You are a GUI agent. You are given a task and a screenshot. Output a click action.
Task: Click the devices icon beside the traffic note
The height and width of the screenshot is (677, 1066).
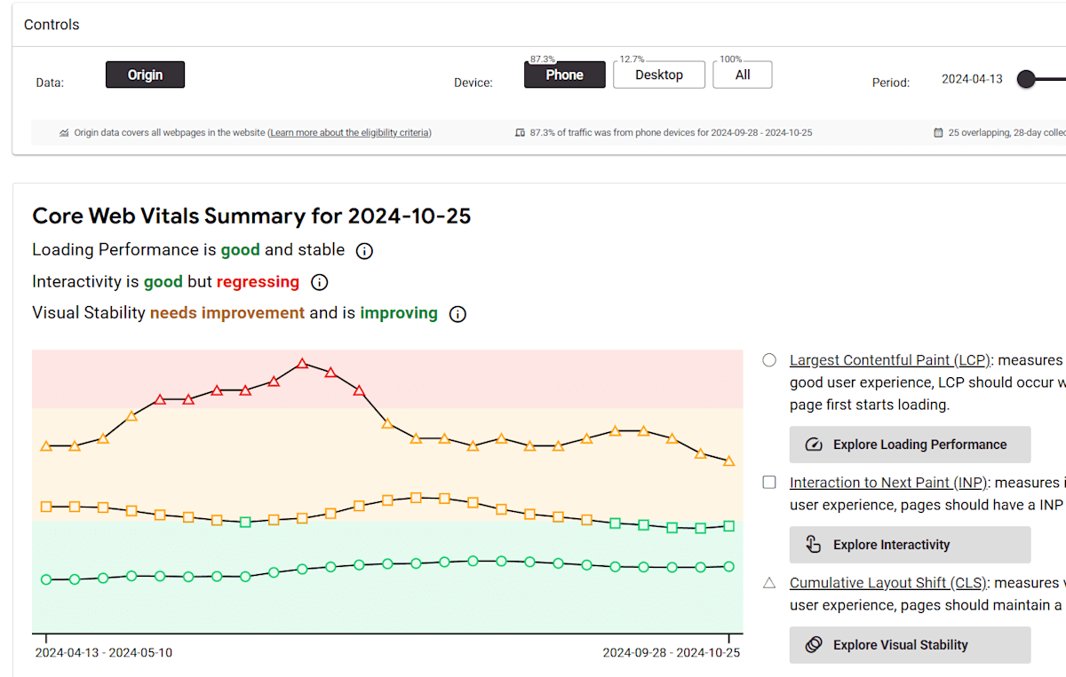[521, 133]
